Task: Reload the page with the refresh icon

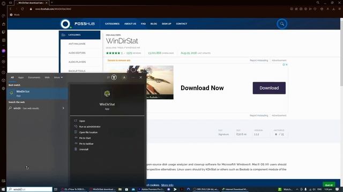Action: (23, 9)
